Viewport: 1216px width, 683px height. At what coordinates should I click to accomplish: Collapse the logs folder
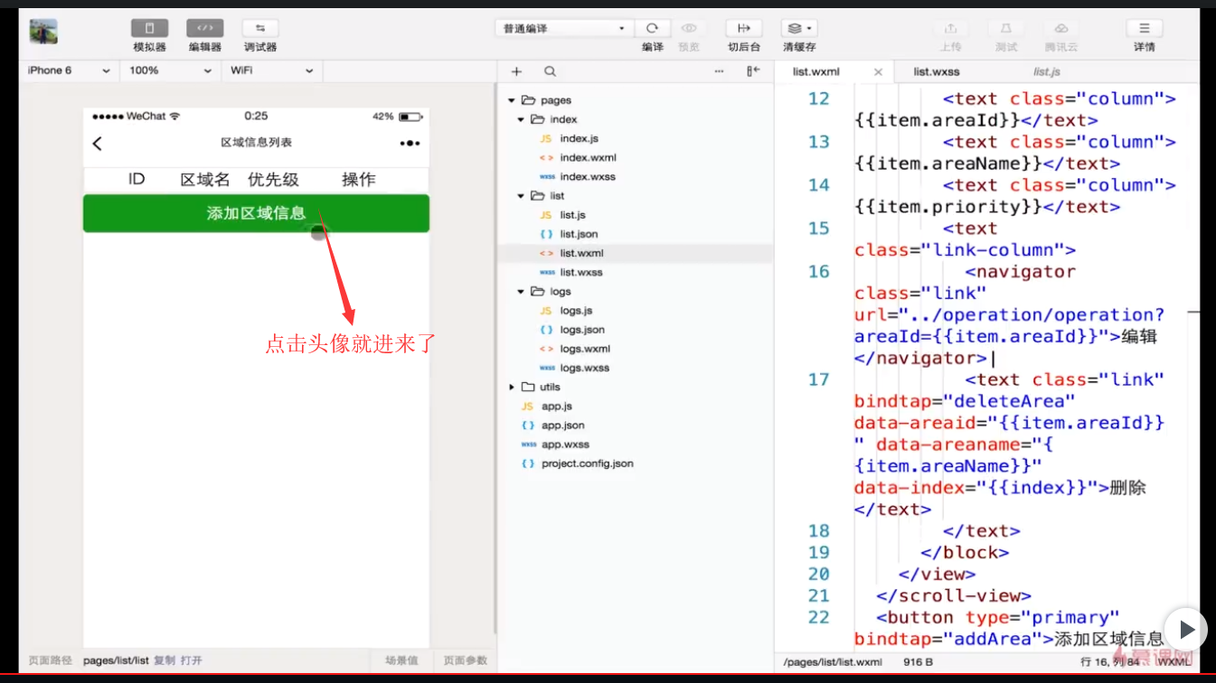[x=521, y=292]
